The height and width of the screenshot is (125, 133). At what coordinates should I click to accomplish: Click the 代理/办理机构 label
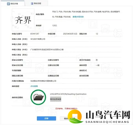click(x=18, y=81)
